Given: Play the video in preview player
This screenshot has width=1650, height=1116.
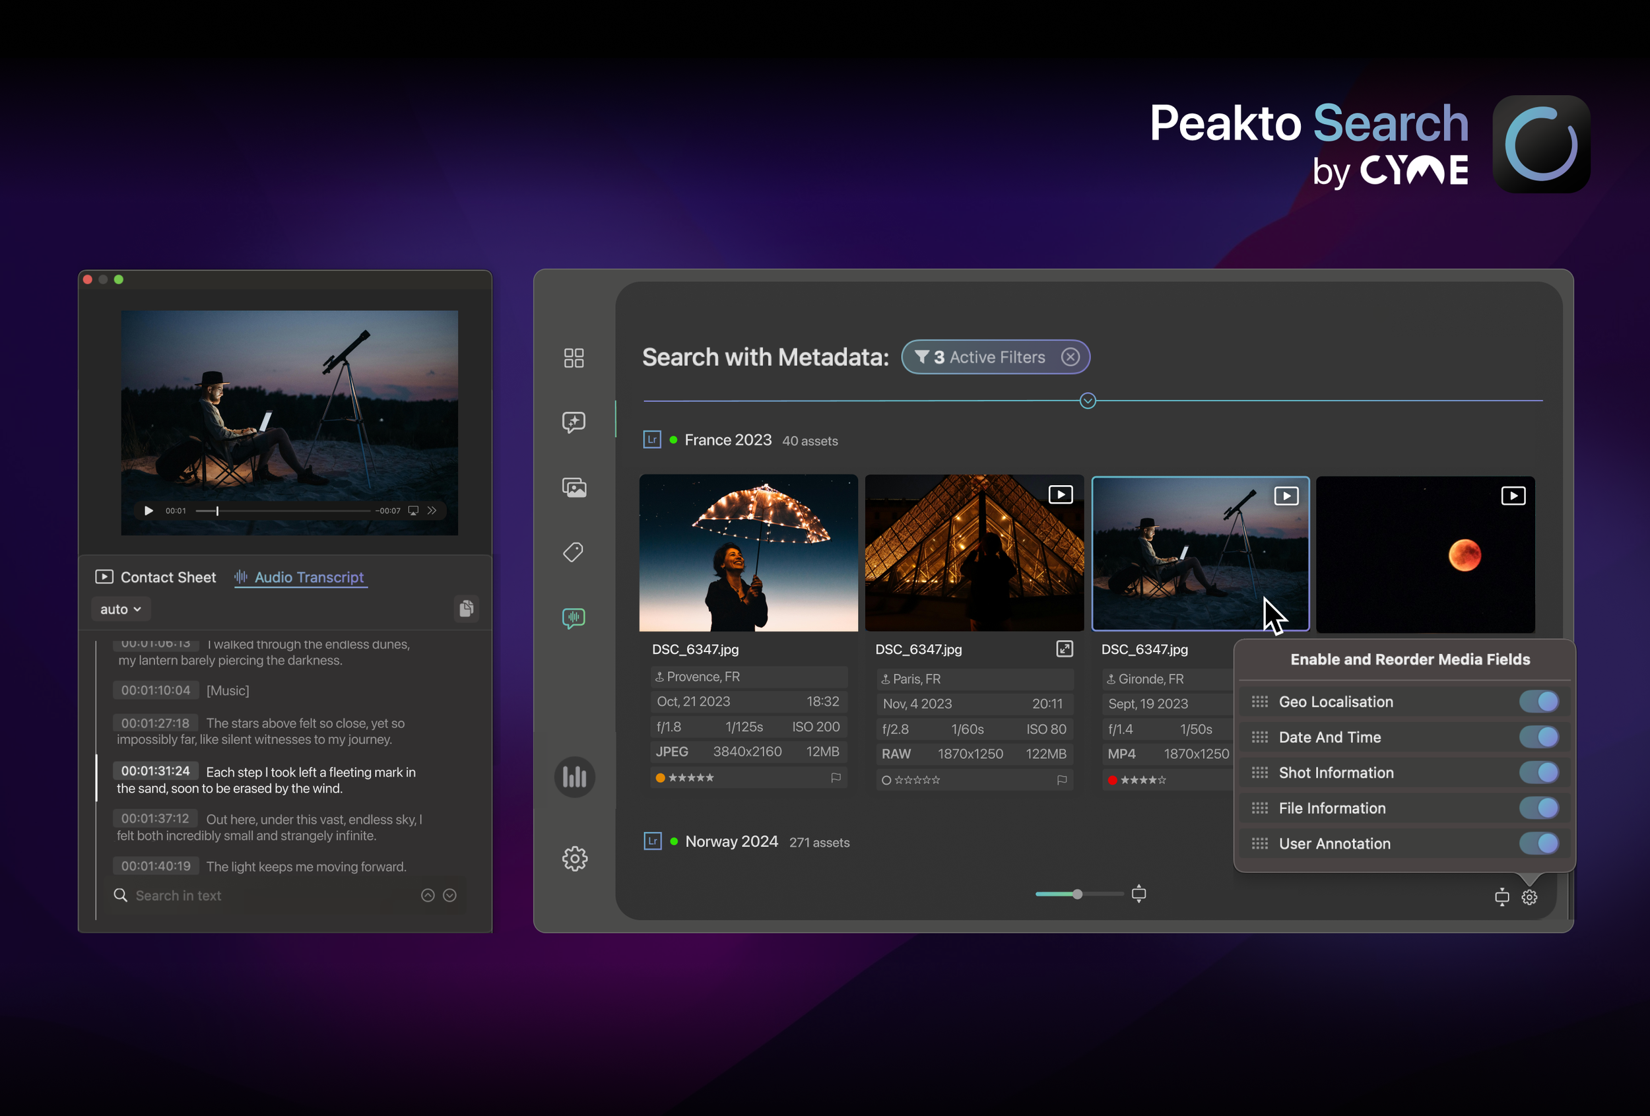Looking at the screenshot, I should pos(148,510).
